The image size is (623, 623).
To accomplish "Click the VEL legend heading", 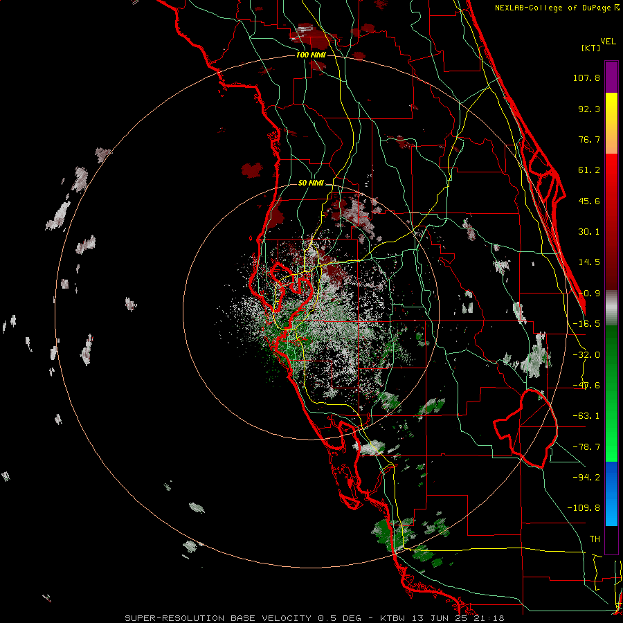I will tap(608, 42).
